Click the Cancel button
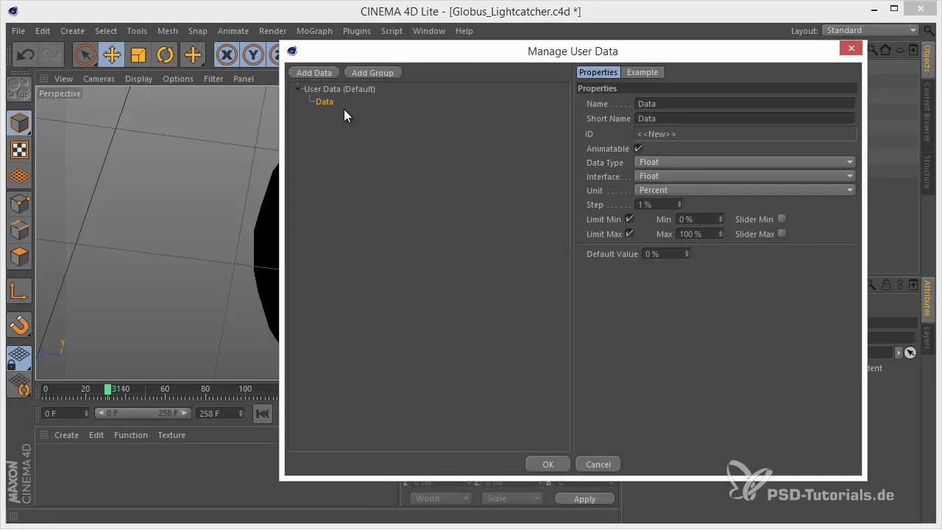The height and width of the screenshot is (530, 942). click(x=598, y=464)
